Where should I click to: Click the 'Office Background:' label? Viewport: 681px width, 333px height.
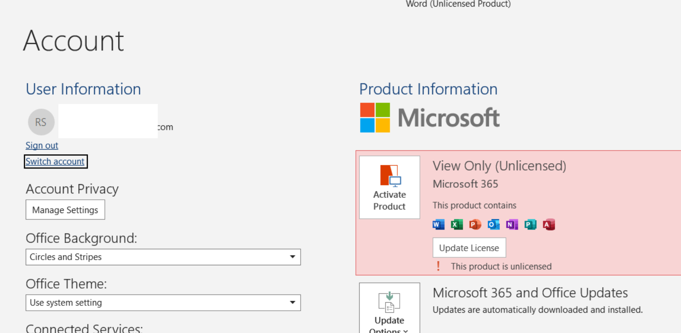point(81,238)
